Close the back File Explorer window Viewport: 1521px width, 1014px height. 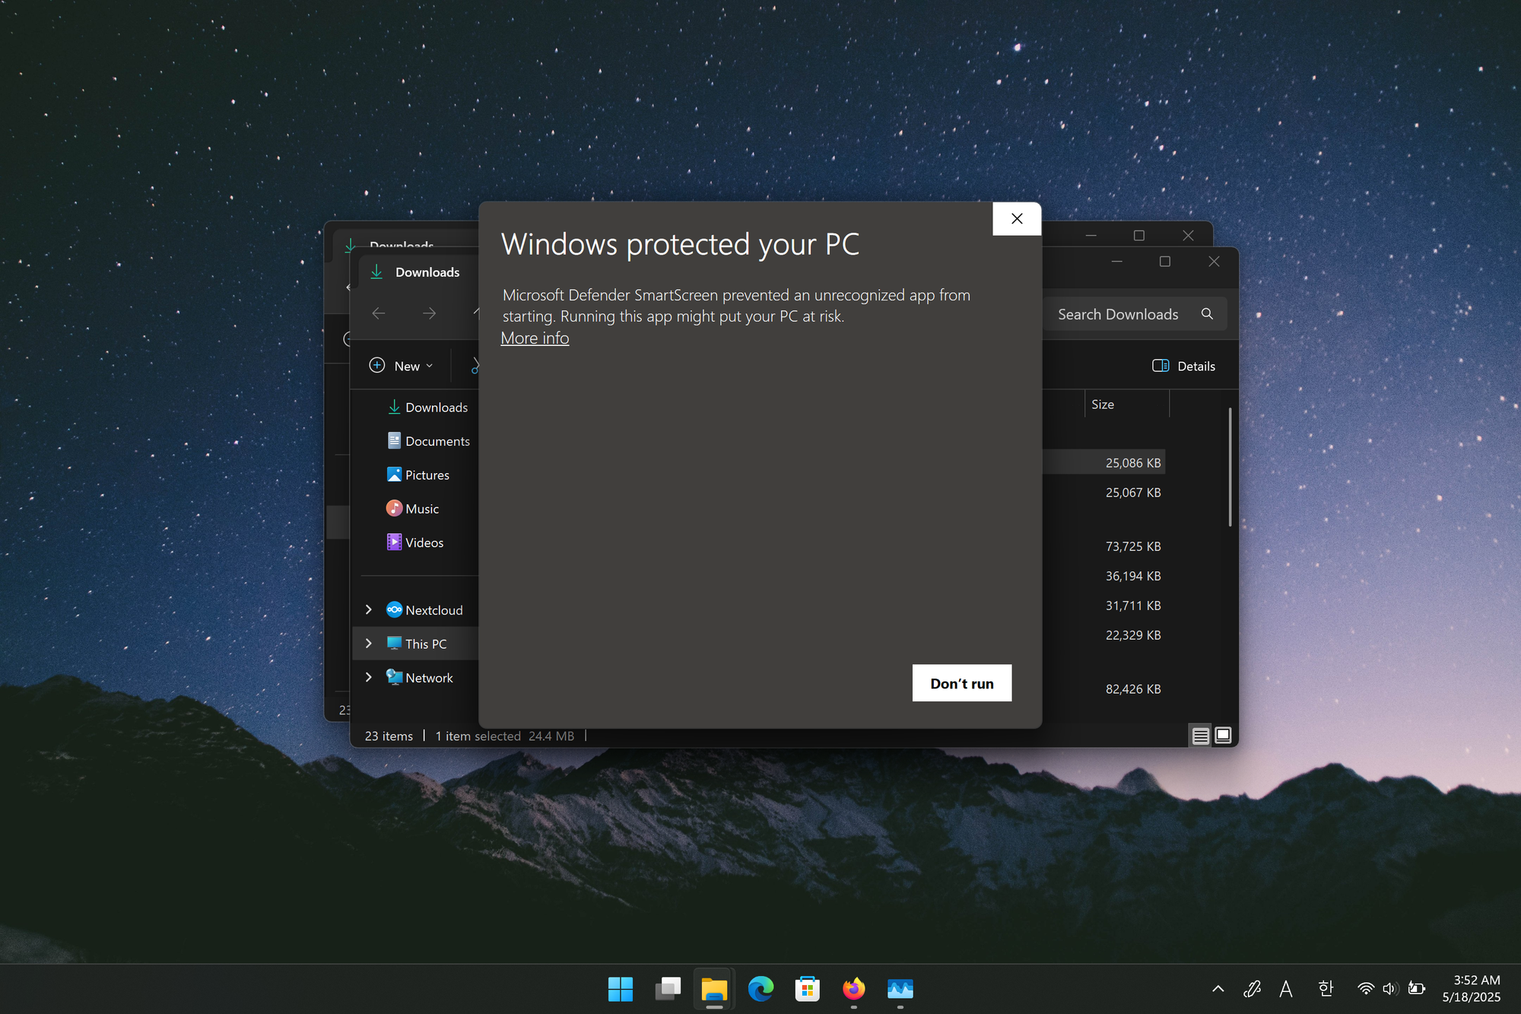[1188, 236]
